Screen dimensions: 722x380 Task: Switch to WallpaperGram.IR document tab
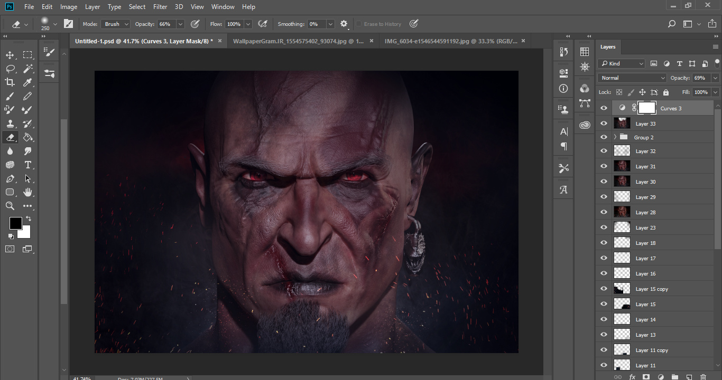pyautogui.click(x=298, y=41)
